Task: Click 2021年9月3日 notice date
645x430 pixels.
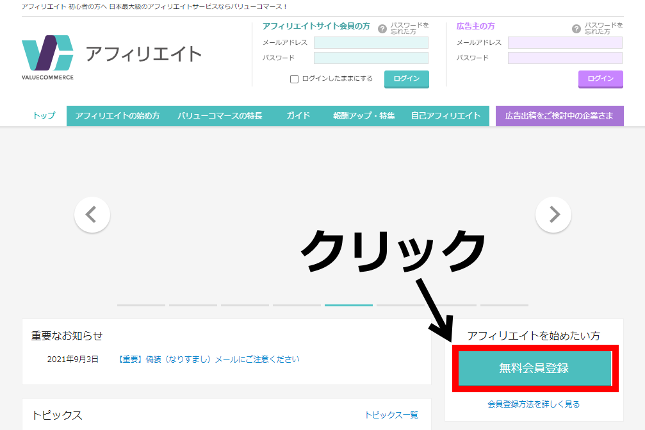Action: pos(73,360)
